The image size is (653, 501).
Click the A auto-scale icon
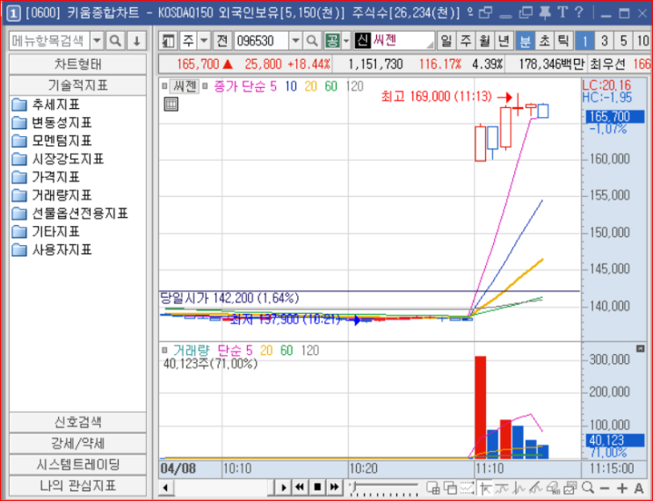click(x=639, y=488)
